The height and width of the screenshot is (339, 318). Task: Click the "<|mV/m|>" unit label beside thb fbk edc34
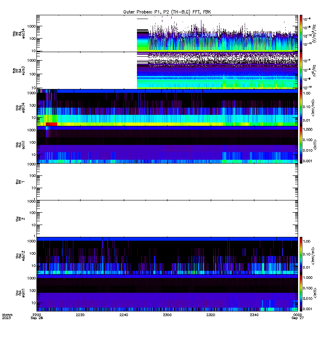(x=313, y=108)
